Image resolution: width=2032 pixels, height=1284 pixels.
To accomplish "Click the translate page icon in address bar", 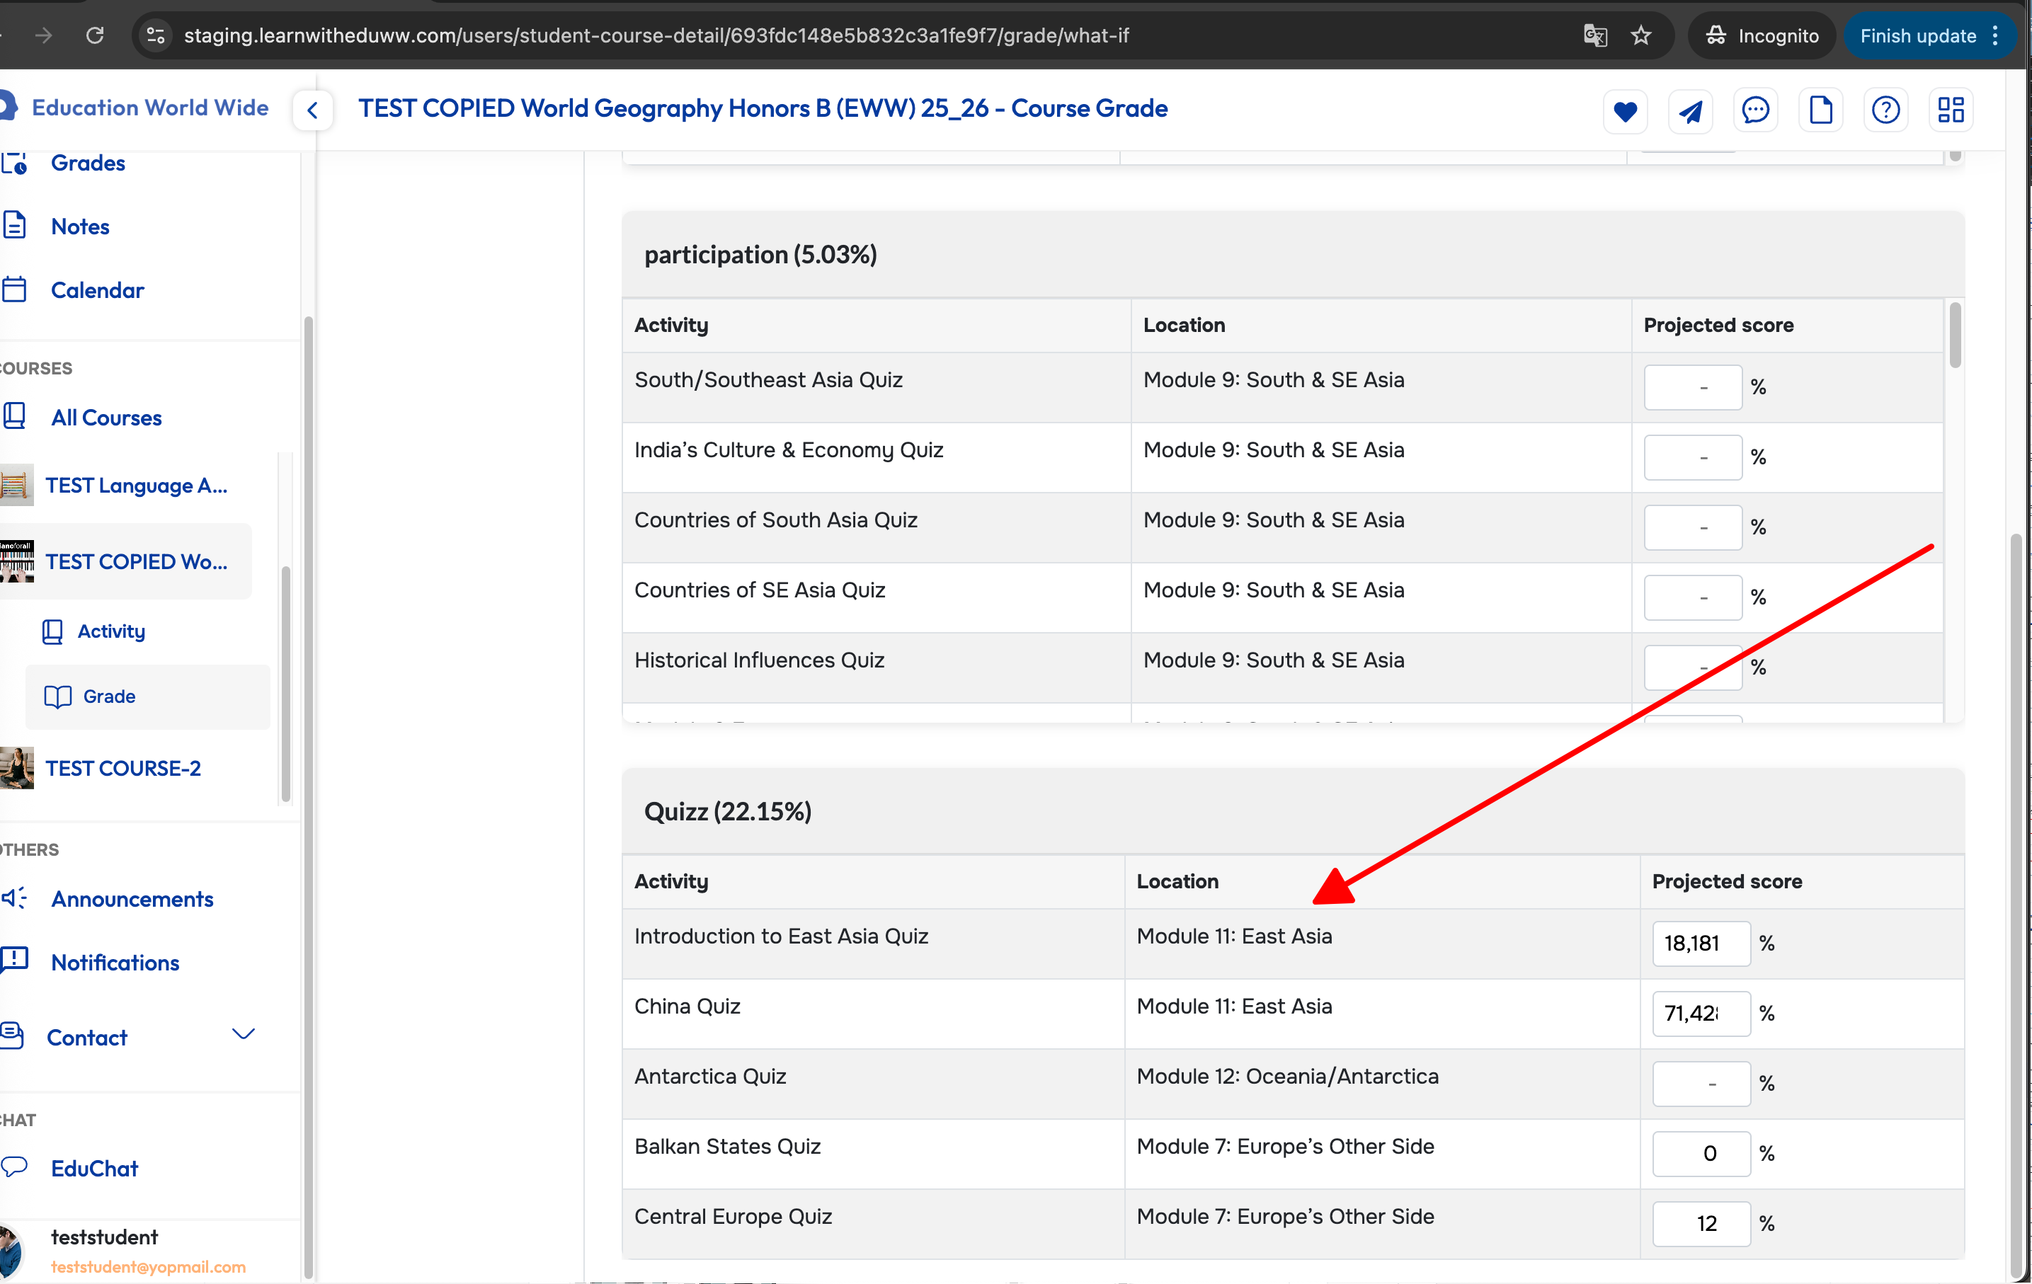I will pyautogui.click(x=1595, y=35).
